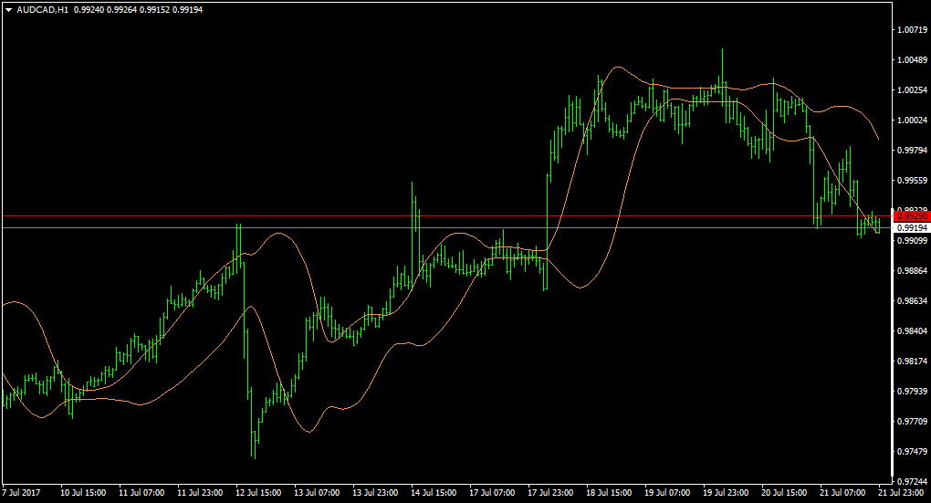The image size is (931, 503).
Task: Select the 21 Jul 07:00 time label
Action: coord(843,493)
